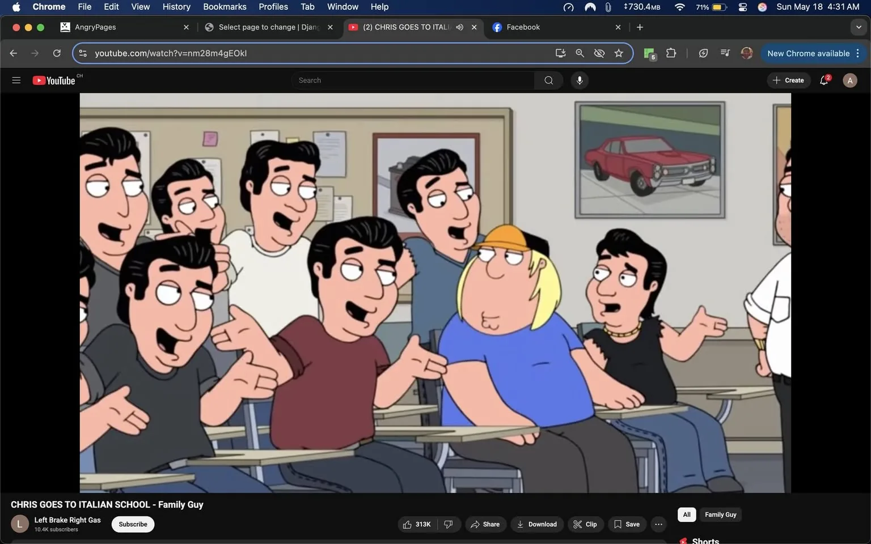Image resolution: width=871 pixels, height=544 pixels.
Task: Open the Share options for the video
Action: 485,524
